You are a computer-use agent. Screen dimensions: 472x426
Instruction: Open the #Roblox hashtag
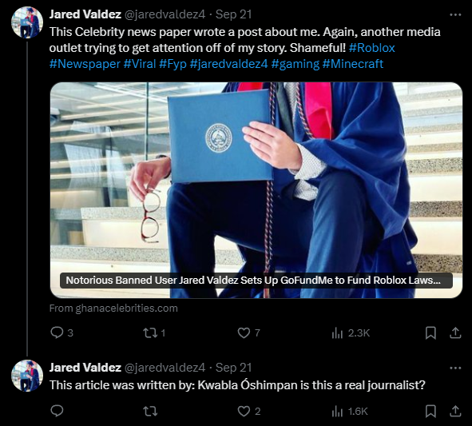click(371, 48)
